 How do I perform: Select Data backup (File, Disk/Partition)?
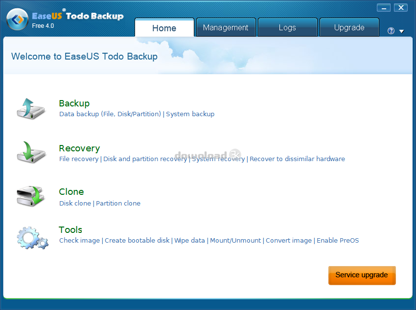(110, 114)
